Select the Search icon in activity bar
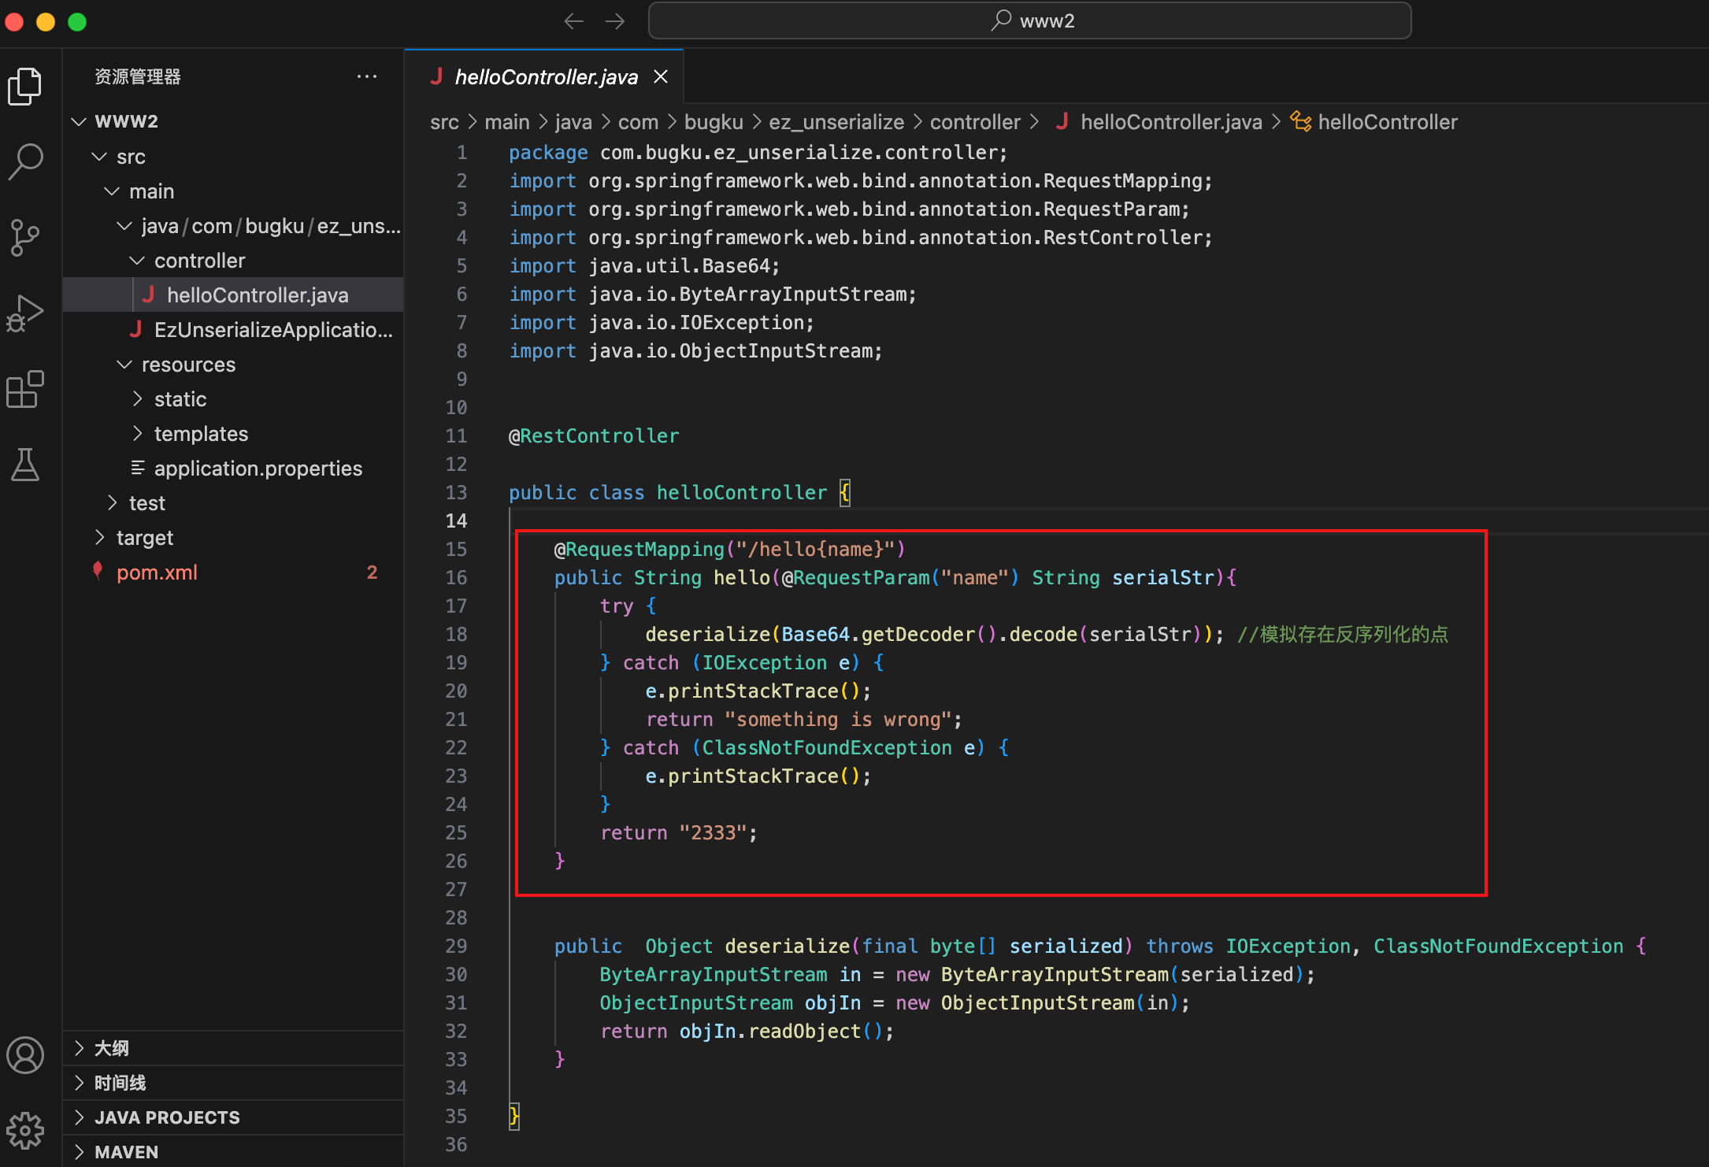1709x1167 pixels. 26,161
